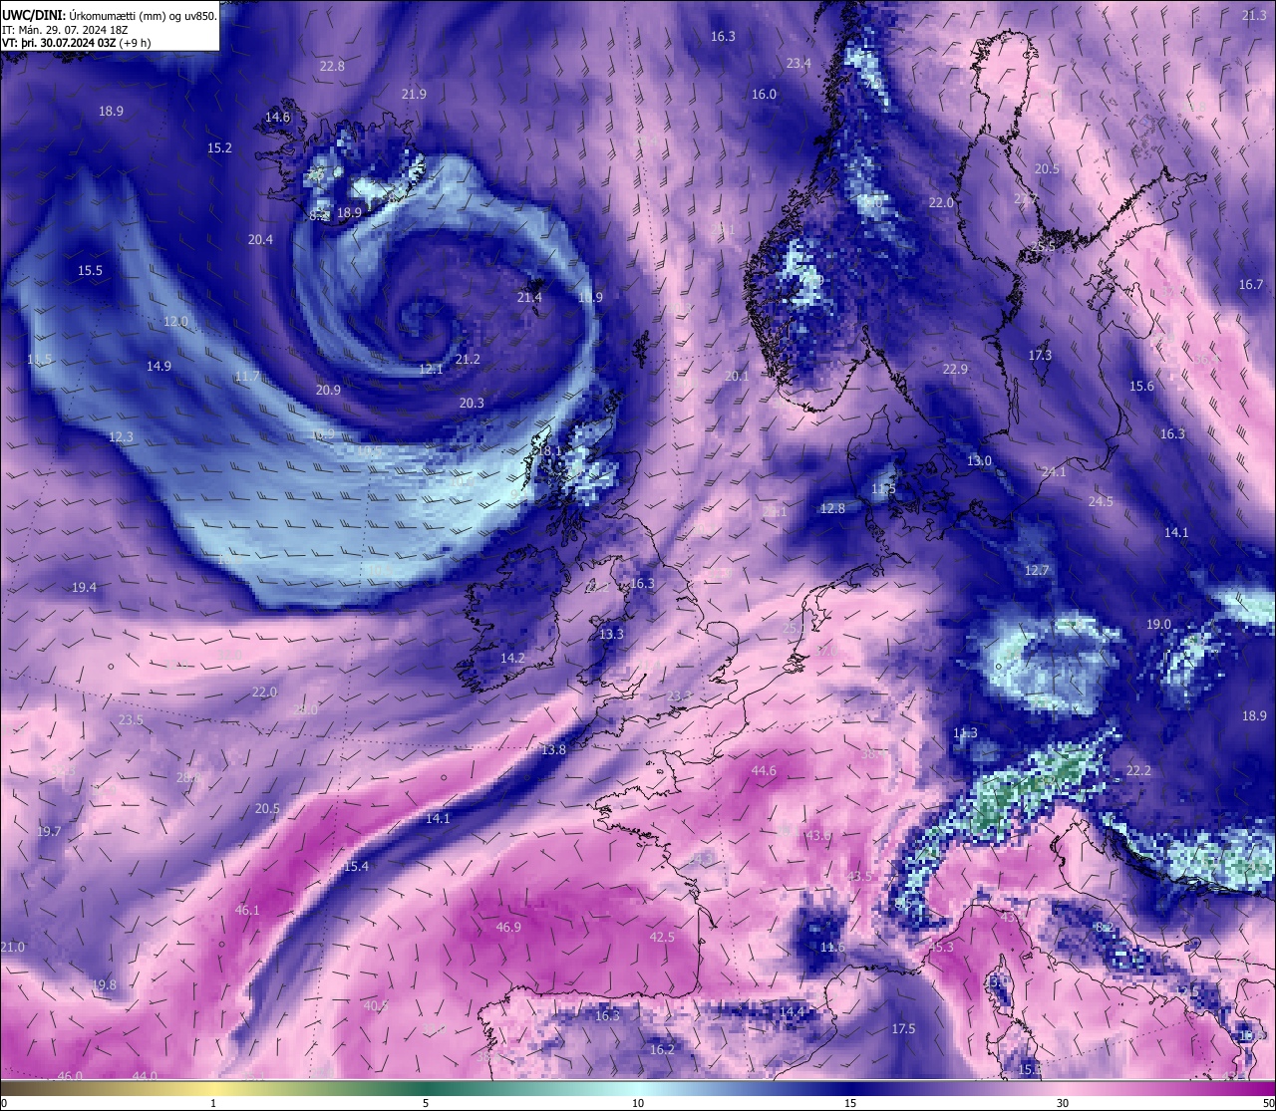Viewport: 1276px width, 1111px height.
Task: Click the map value 15.5
Action: pos(90,271)
